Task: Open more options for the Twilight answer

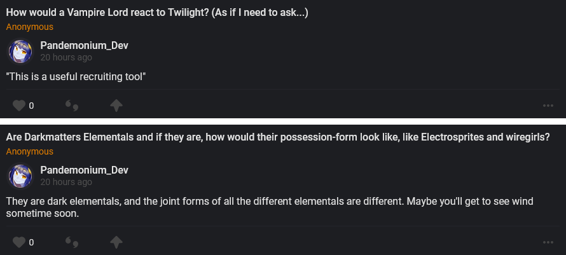Action: tap(548, 106)
